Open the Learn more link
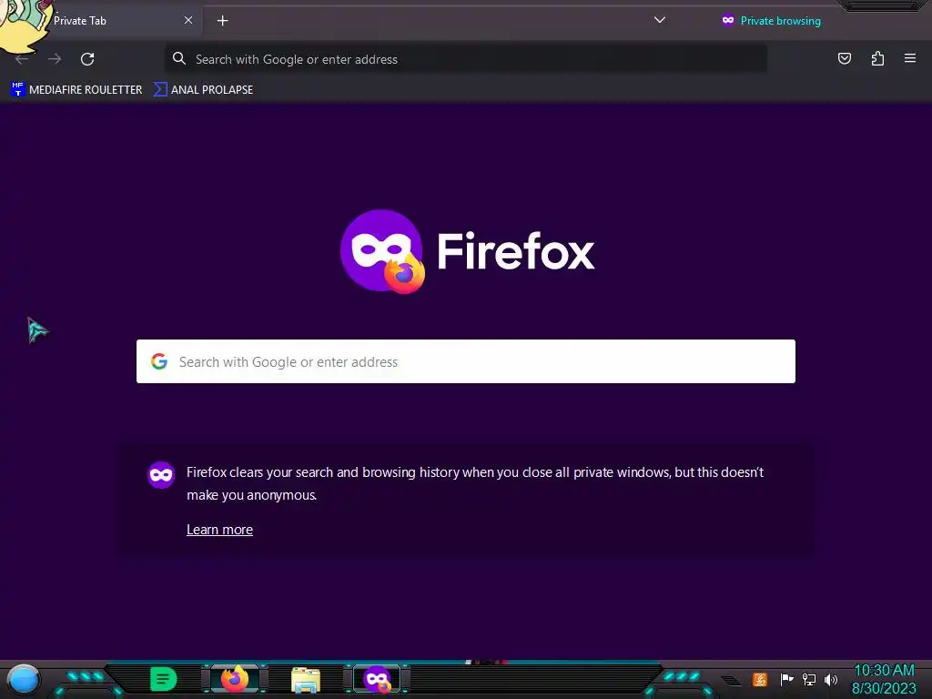Screen dimensions: 932x699 click(219, 530)
